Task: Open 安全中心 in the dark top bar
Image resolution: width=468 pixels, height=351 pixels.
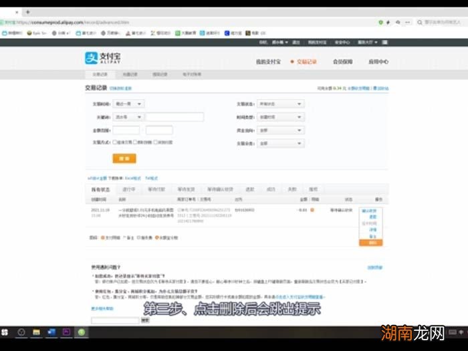Action: pos(342,42)
